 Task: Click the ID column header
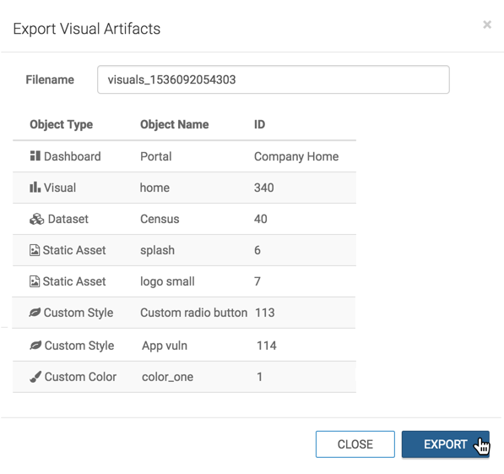pos(259,124)
